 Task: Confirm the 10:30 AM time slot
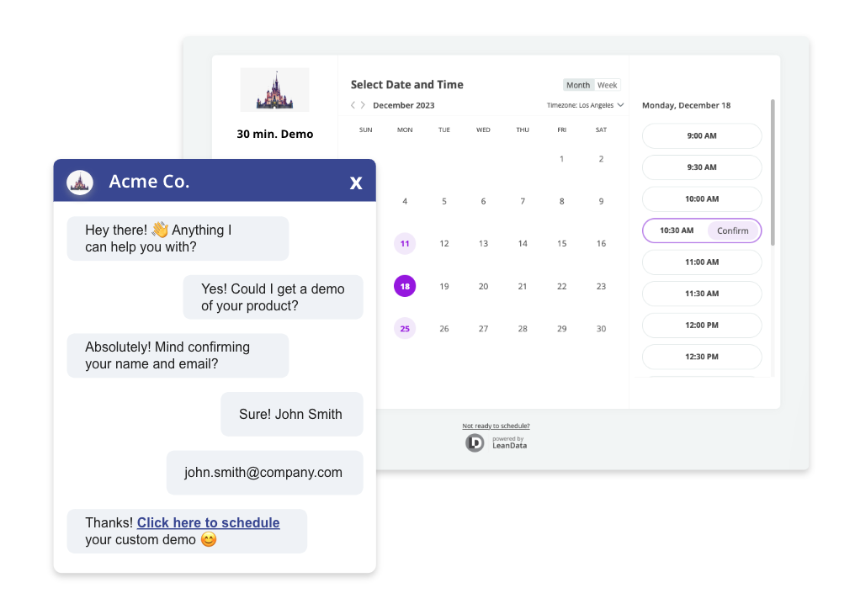pos(733,230)
